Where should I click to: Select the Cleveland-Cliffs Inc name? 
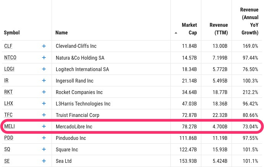pos(76,46)
